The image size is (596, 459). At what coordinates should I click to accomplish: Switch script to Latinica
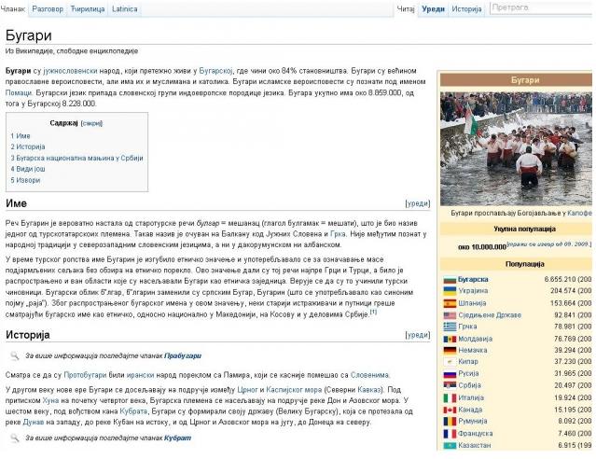pos(124,8)
